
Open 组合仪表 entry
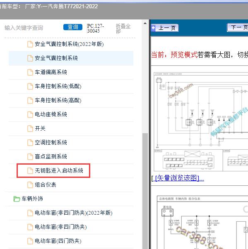tap(46, 184)
